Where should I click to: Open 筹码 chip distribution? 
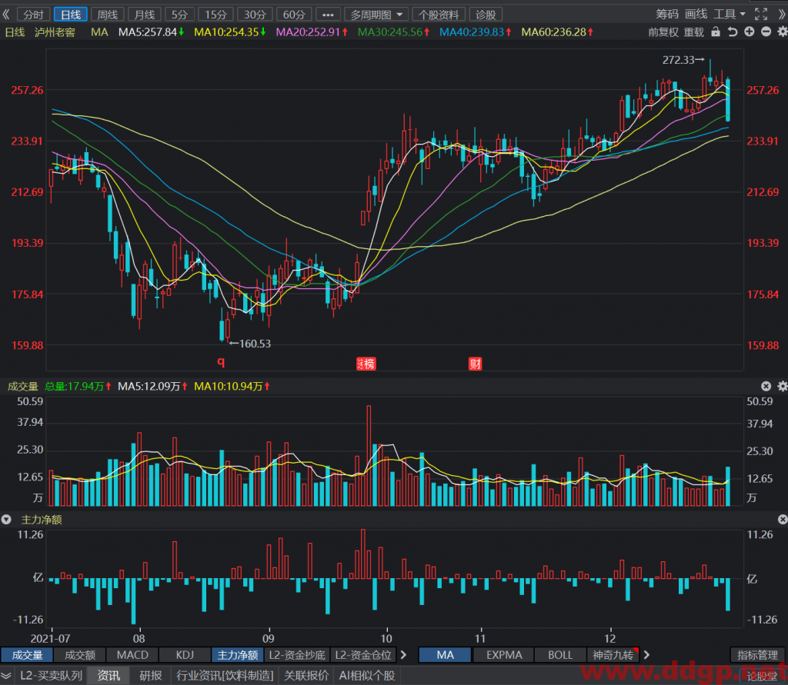coord(667,14)
